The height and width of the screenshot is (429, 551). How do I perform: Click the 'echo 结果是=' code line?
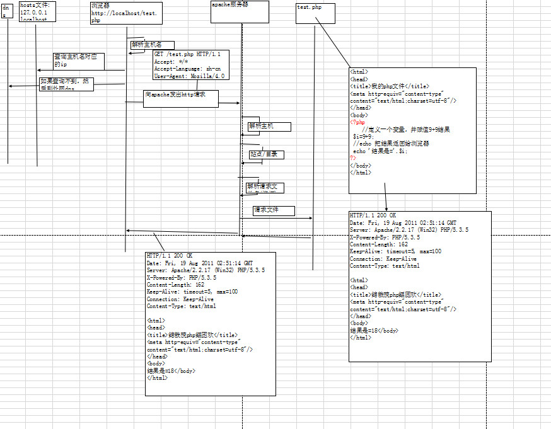(380, 151)
